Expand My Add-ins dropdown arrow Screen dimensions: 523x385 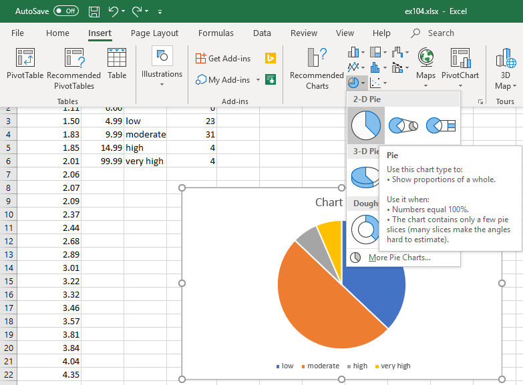click(x=258, y=80)
